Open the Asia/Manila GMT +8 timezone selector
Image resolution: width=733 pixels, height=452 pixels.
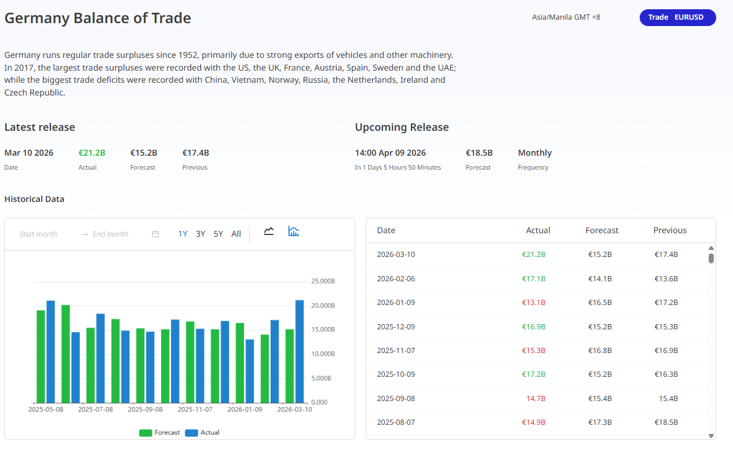[x=566, y=17]
